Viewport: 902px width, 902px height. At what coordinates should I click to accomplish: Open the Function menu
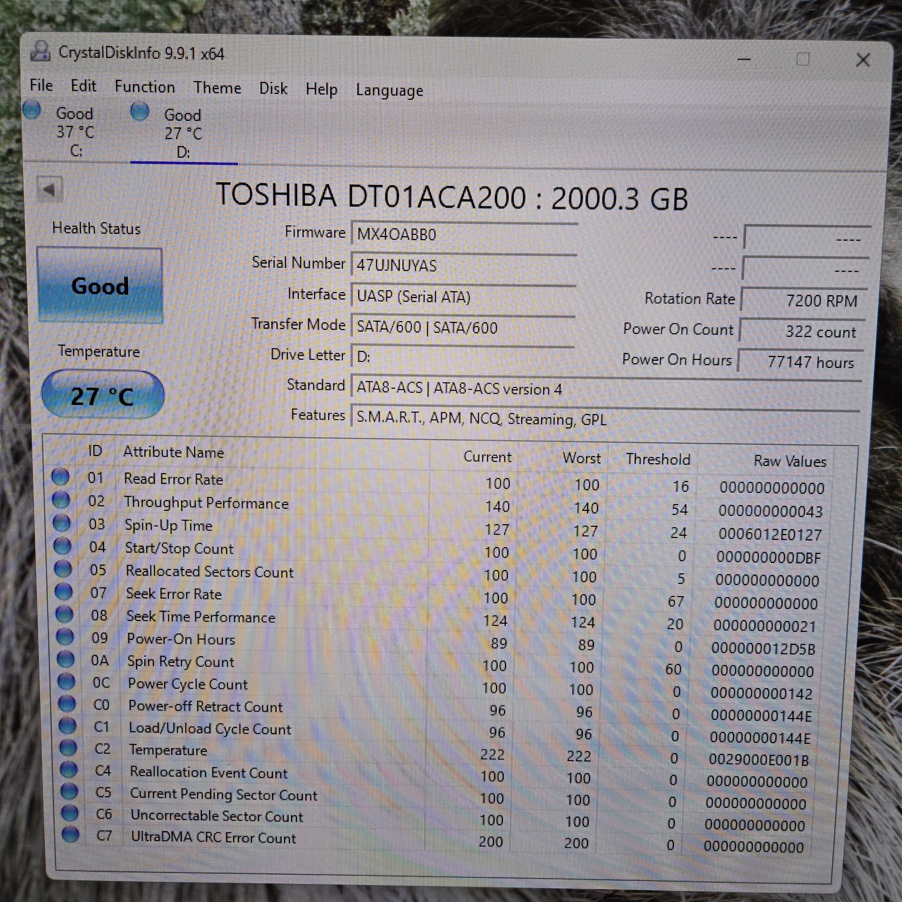(x=145, y=87)
